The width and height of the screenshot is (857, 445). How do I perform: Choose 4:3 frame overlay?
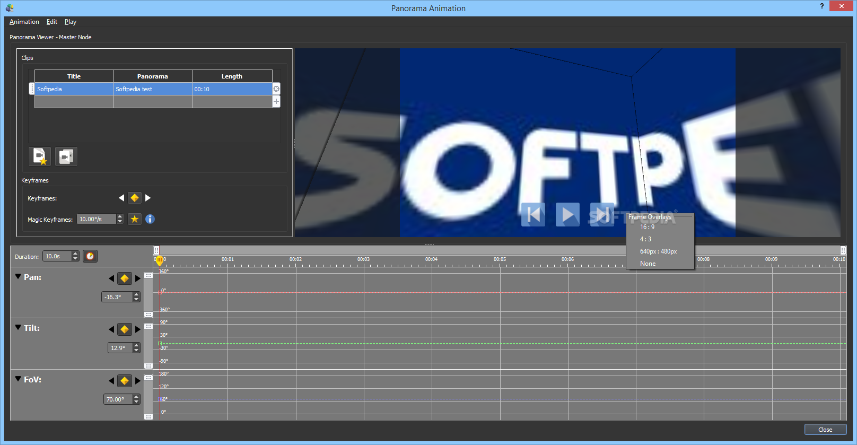coord(645,239)
